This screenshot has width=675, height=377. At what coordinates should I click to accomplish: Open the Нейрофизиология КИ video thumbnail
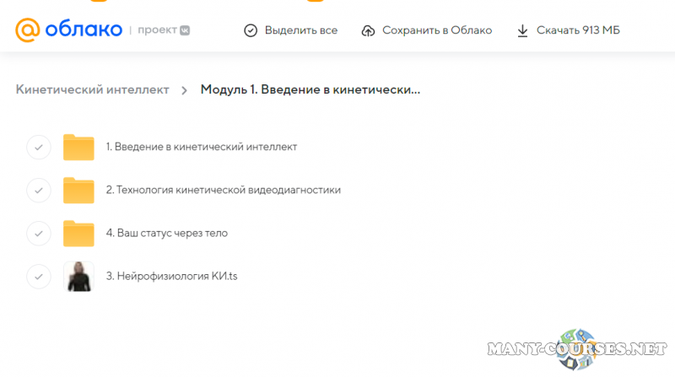pos(78,276)
